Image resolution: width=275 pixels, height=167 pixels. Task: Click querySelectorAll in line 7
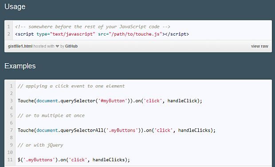pyautogui.click(x=82, y=130)
